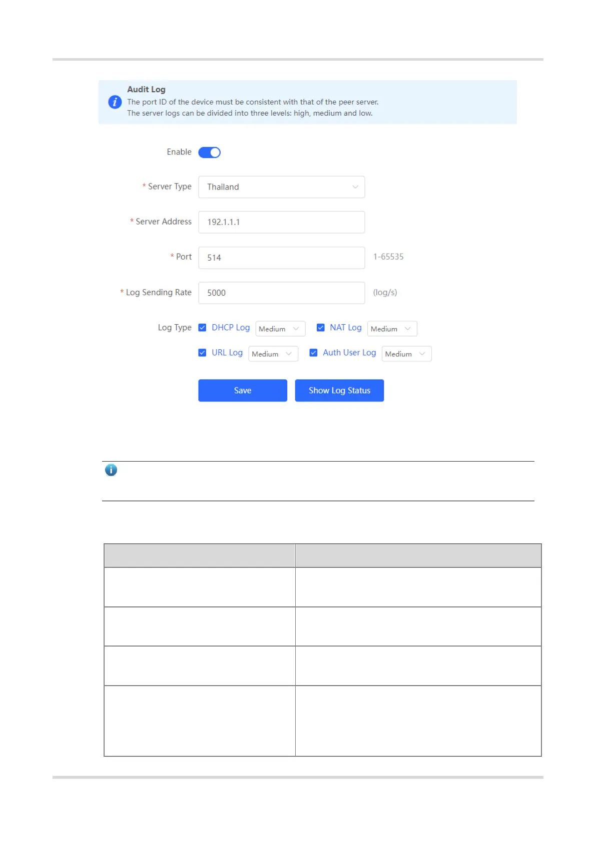Click the Server Type dropdown chevron arrow
The image size is (596, 844).
coord(355,187)
